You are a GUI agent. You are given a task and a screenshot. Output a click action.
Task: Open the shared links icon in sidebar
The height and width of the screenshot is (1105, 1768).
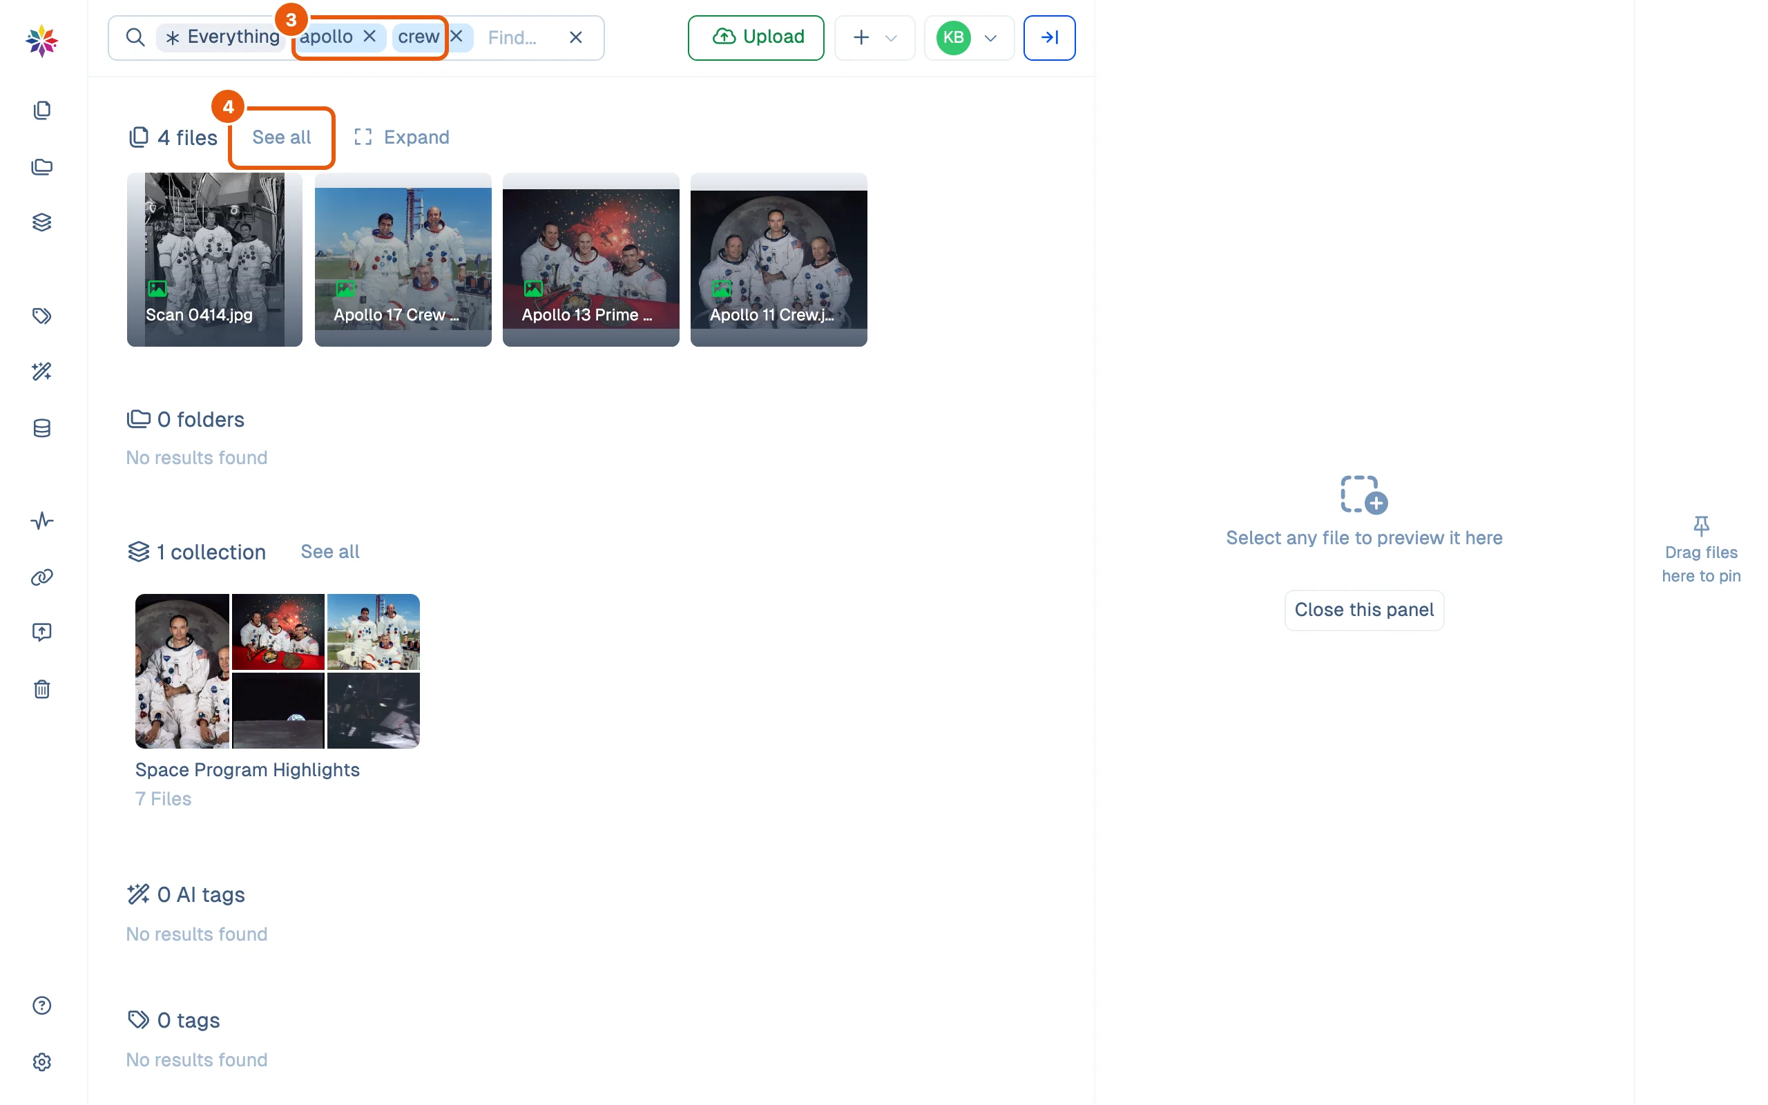[41, 577]
